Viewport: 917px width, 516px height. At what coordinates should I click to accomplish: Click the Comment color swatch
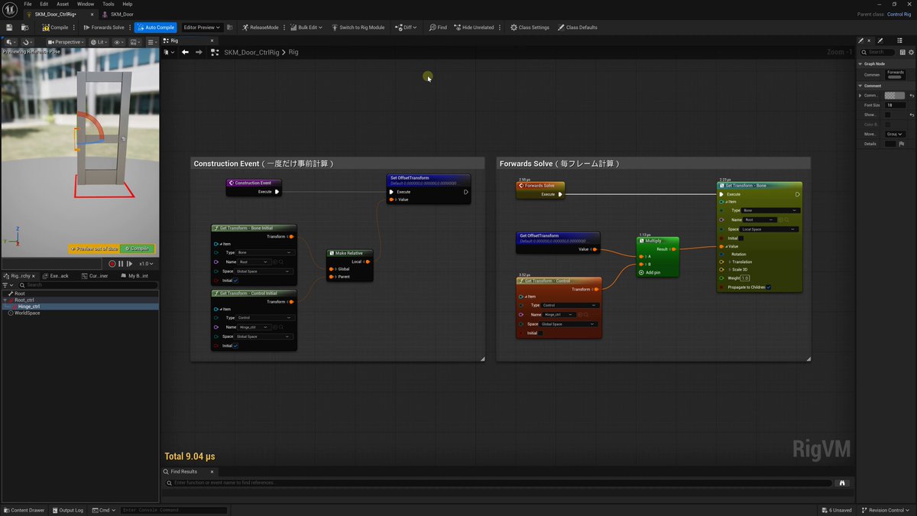[895, 95]
